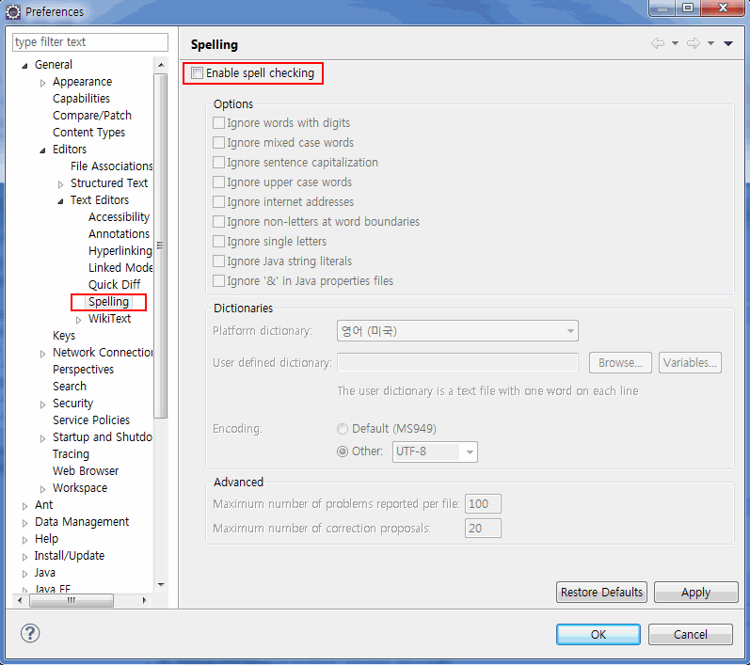Viewport: 750px width, 665px height.
Task: Expand the Startup and Shutdown node
Action: pos(42,438)
